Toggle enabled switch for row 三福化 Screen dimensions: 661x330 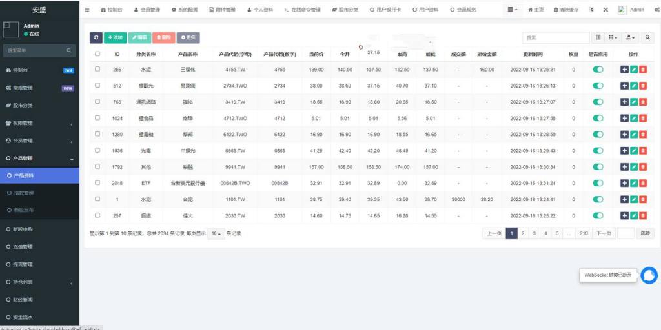(598, 70)
